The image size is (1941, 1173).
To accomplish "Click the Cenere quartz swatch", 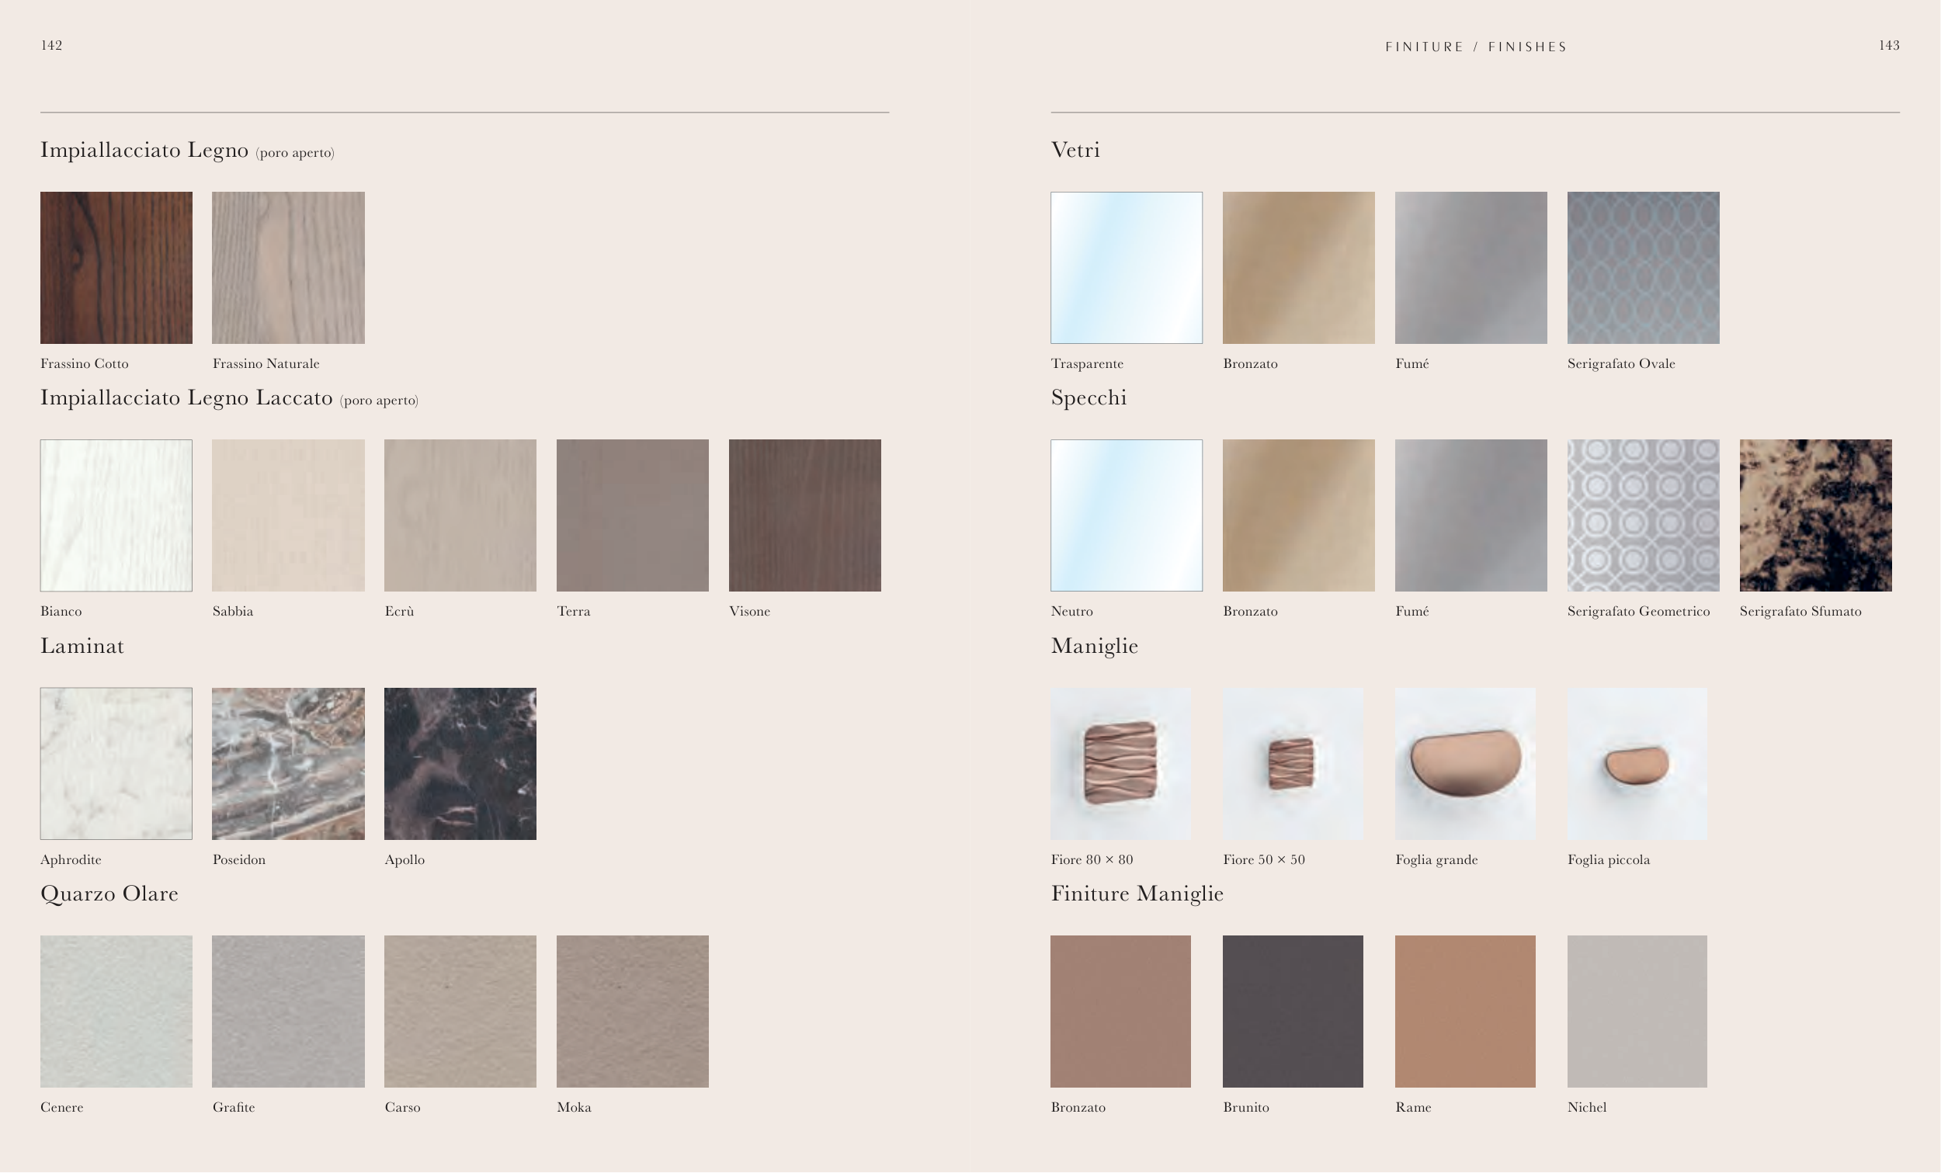I will (x=116, y=1011).
